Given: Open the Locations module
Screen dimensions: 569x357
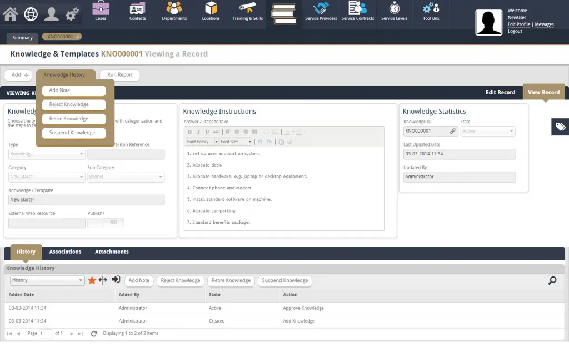Looking at the screenshot, I should [211, 11].
